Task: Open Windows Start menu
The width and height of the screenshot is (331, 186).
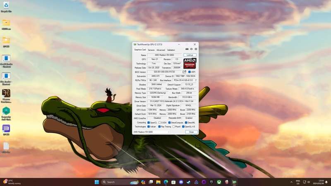Action: 97,182
